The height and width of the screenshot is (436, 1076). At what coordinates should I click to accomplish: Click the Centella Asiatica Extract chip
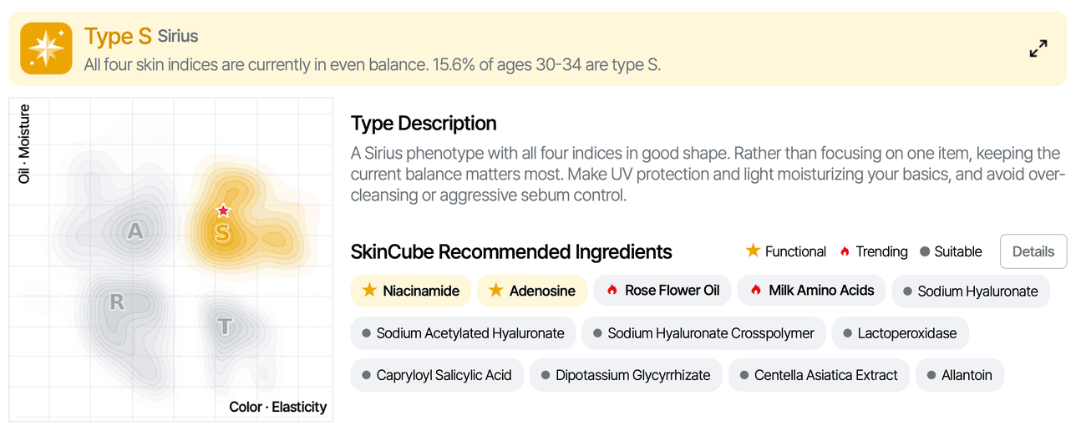819,375
